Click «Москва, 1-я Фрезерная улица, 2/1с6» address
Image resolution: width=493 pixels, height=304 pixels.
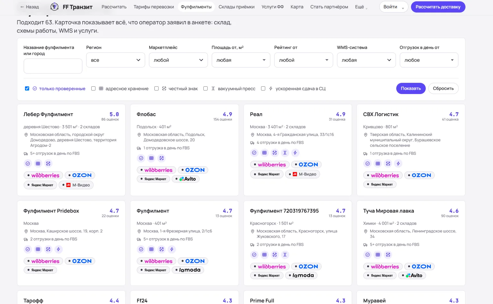pyautogui.click(x=178, y=231)
